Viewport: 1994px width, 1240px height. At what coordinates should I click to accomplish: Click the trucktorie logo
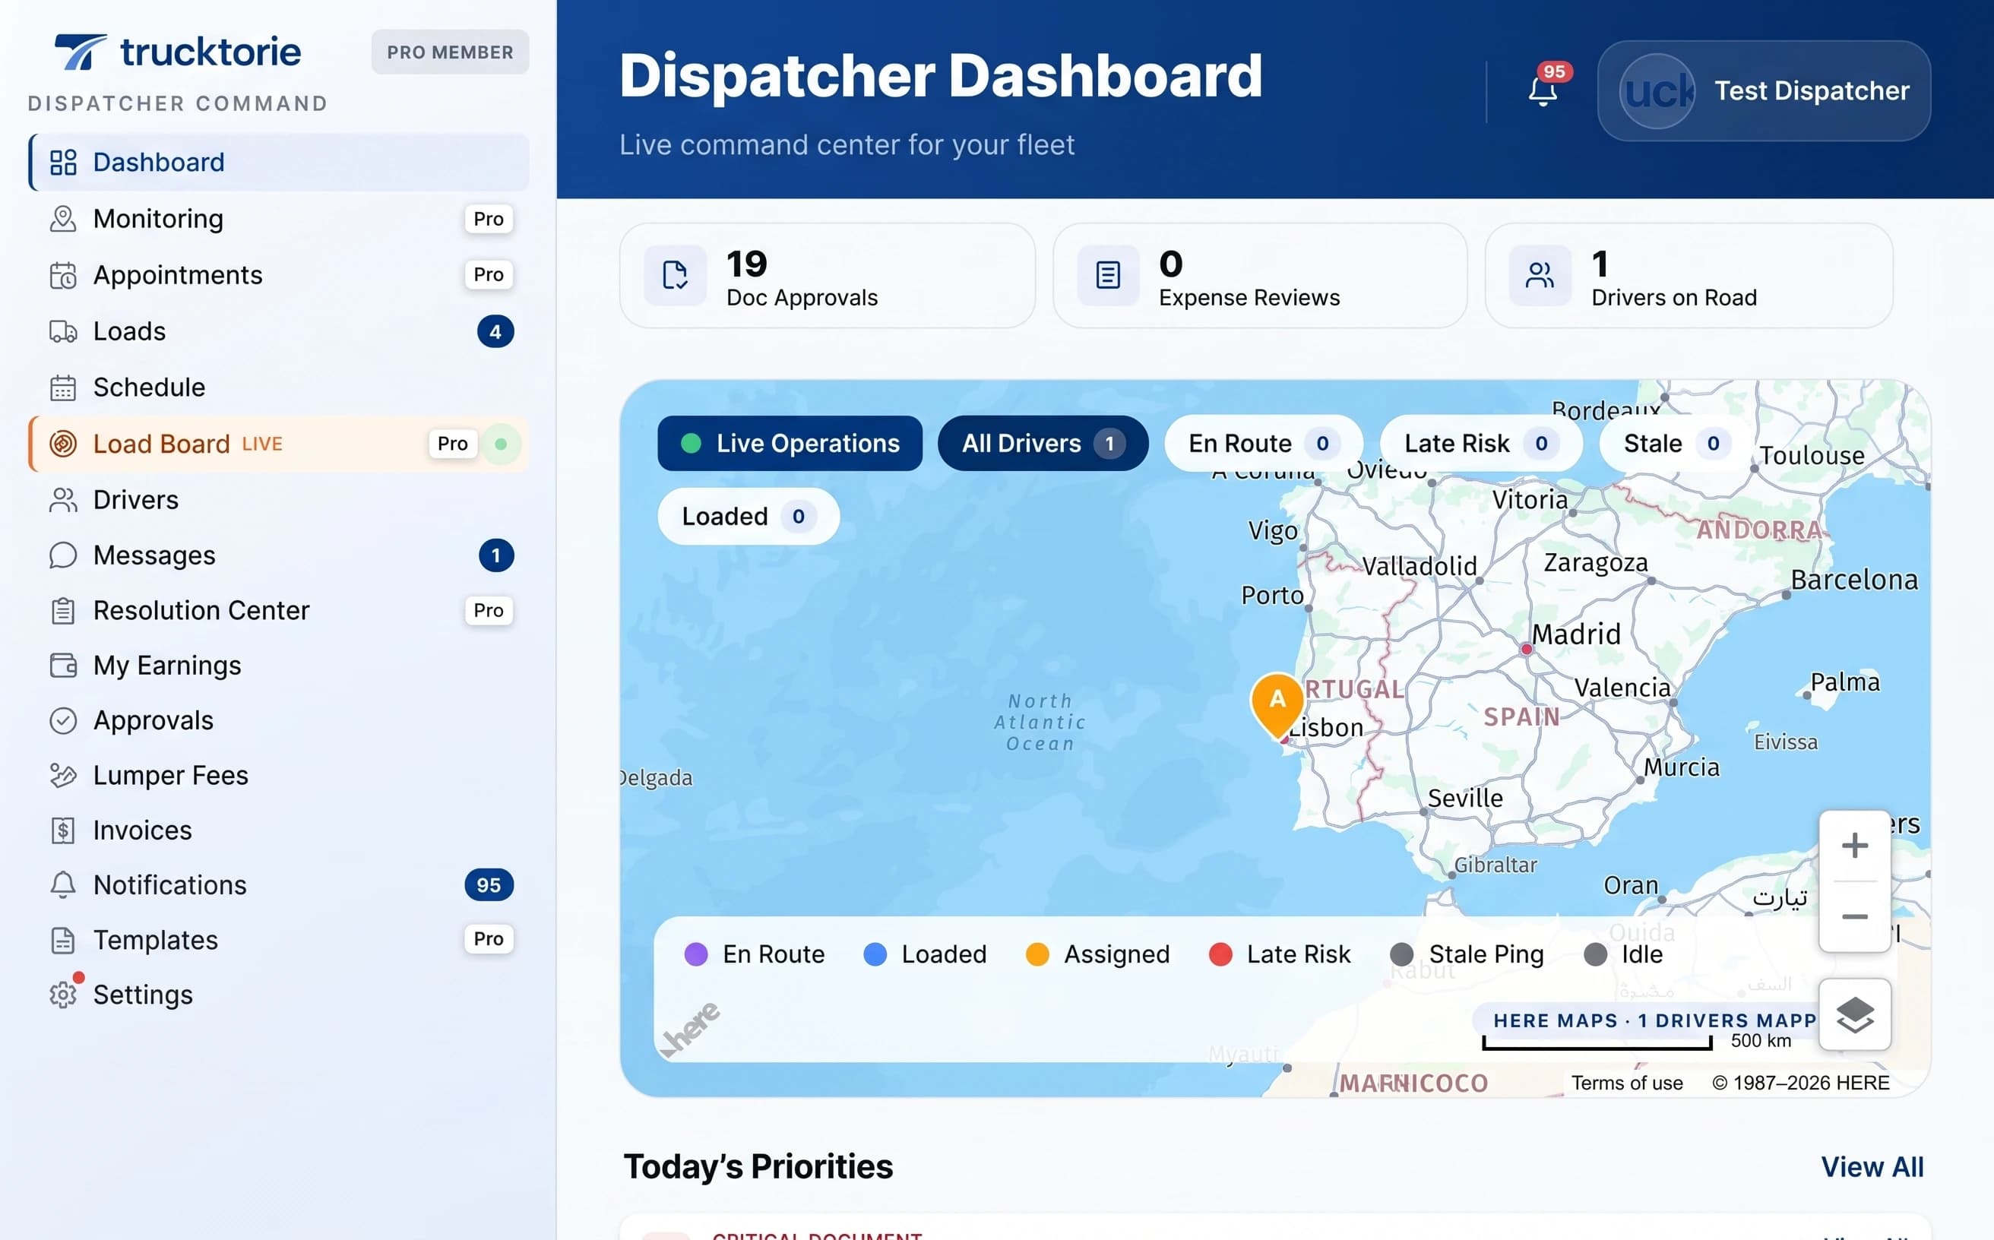[178, 52]
